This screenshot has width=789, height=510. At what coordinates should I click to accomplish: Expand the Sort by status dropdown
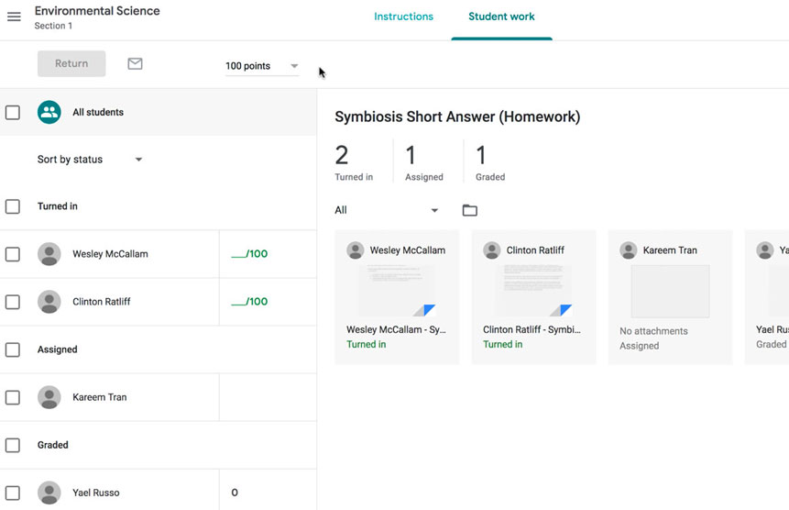90,160
